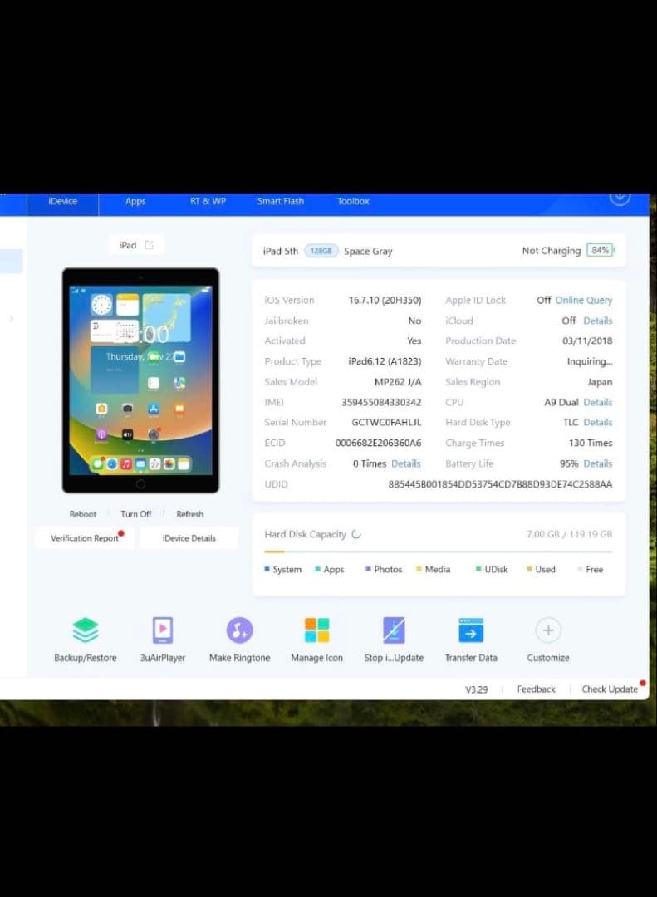Click Production Date 03/11/2018

587,341
